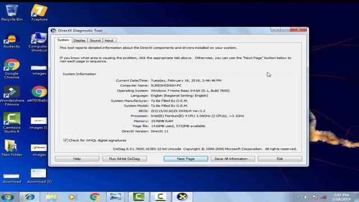Click the Intel Pentium 4 processor value

point(197,116)
